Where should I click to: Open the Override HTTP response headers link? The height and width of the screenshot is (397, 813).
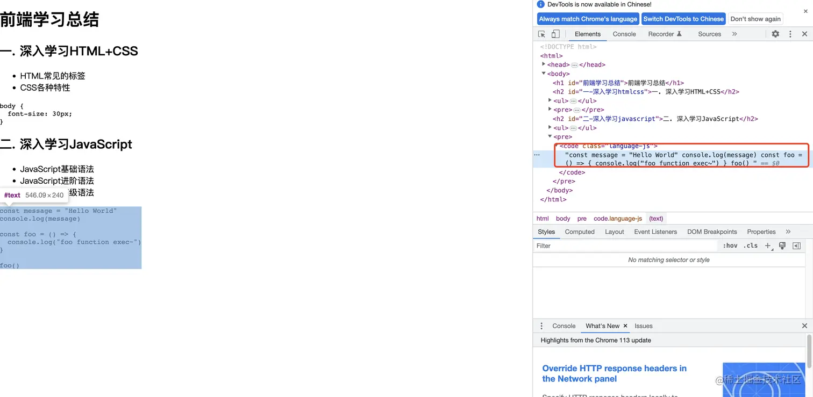(x=614, y=373)
